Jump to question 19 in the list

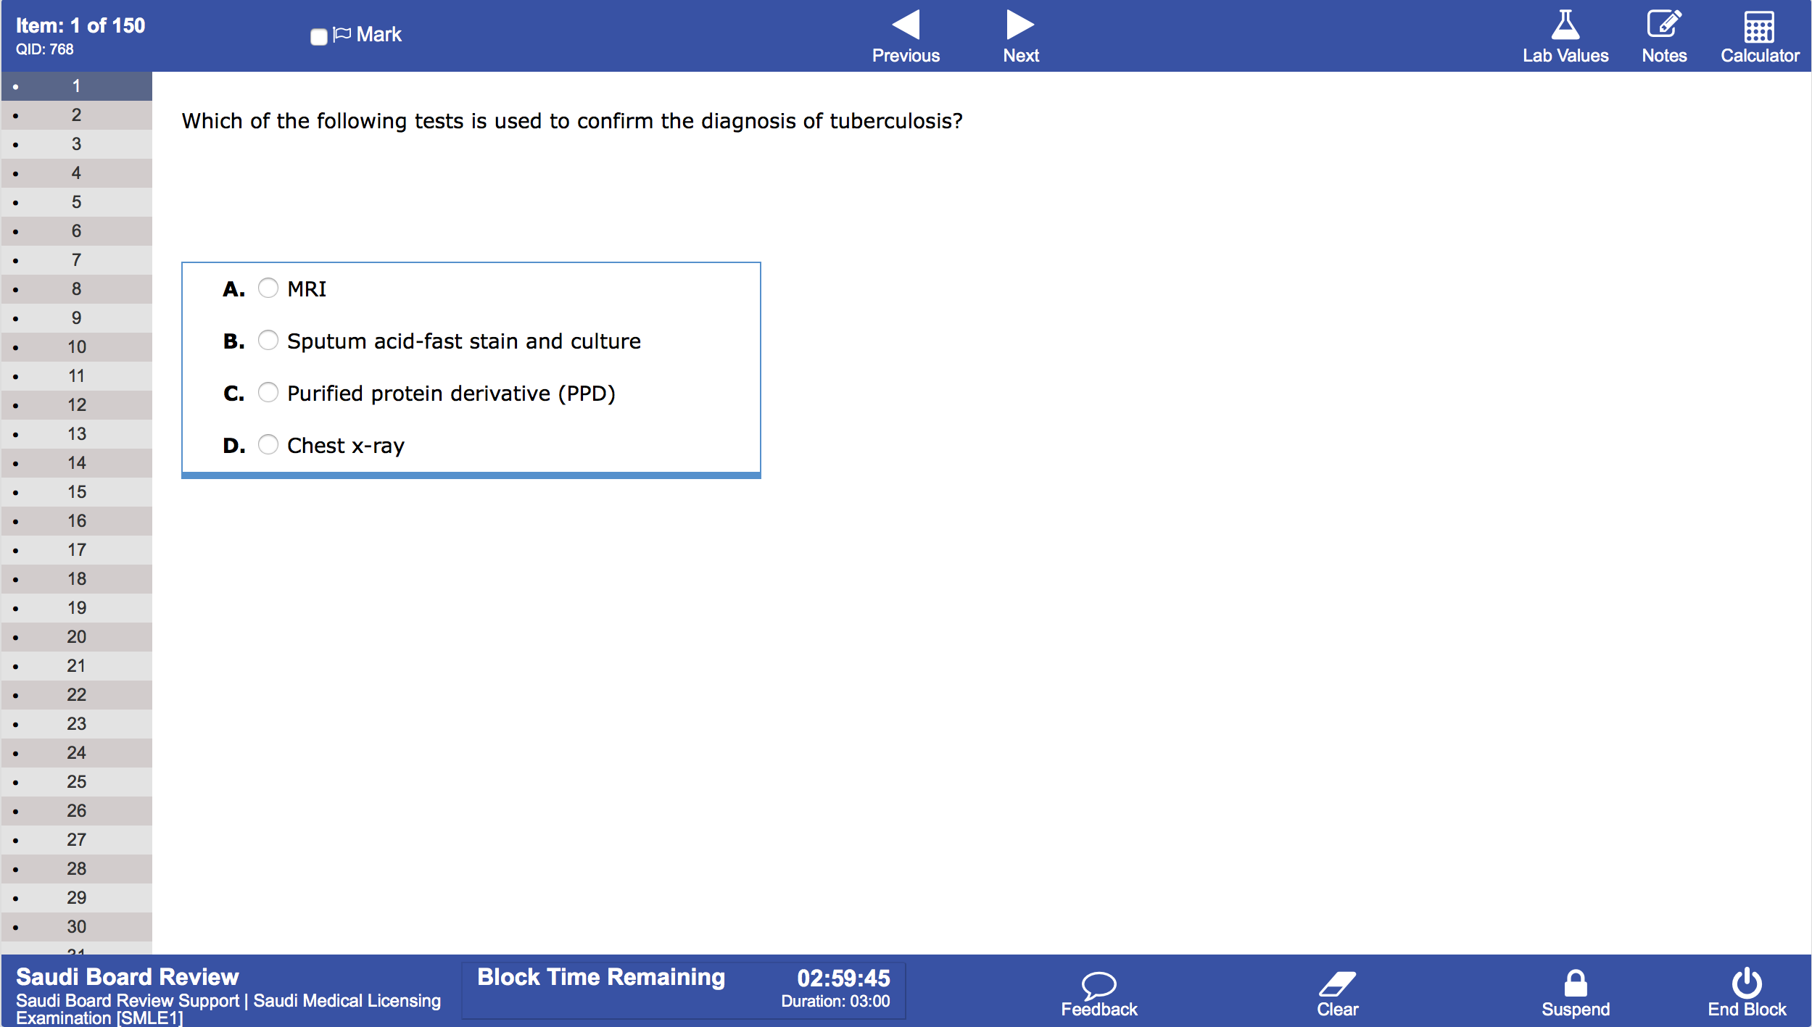coord(76,608)
